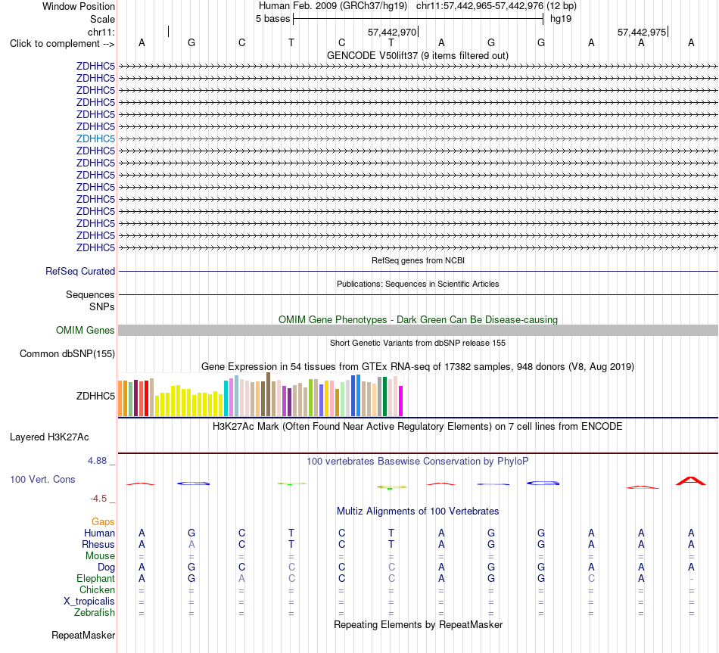The height and width of the screenshot is (653, 719).
Task: Open 'Multiz Alignments of 100 Vertebrates' title
Action: (x=417, y=512)
